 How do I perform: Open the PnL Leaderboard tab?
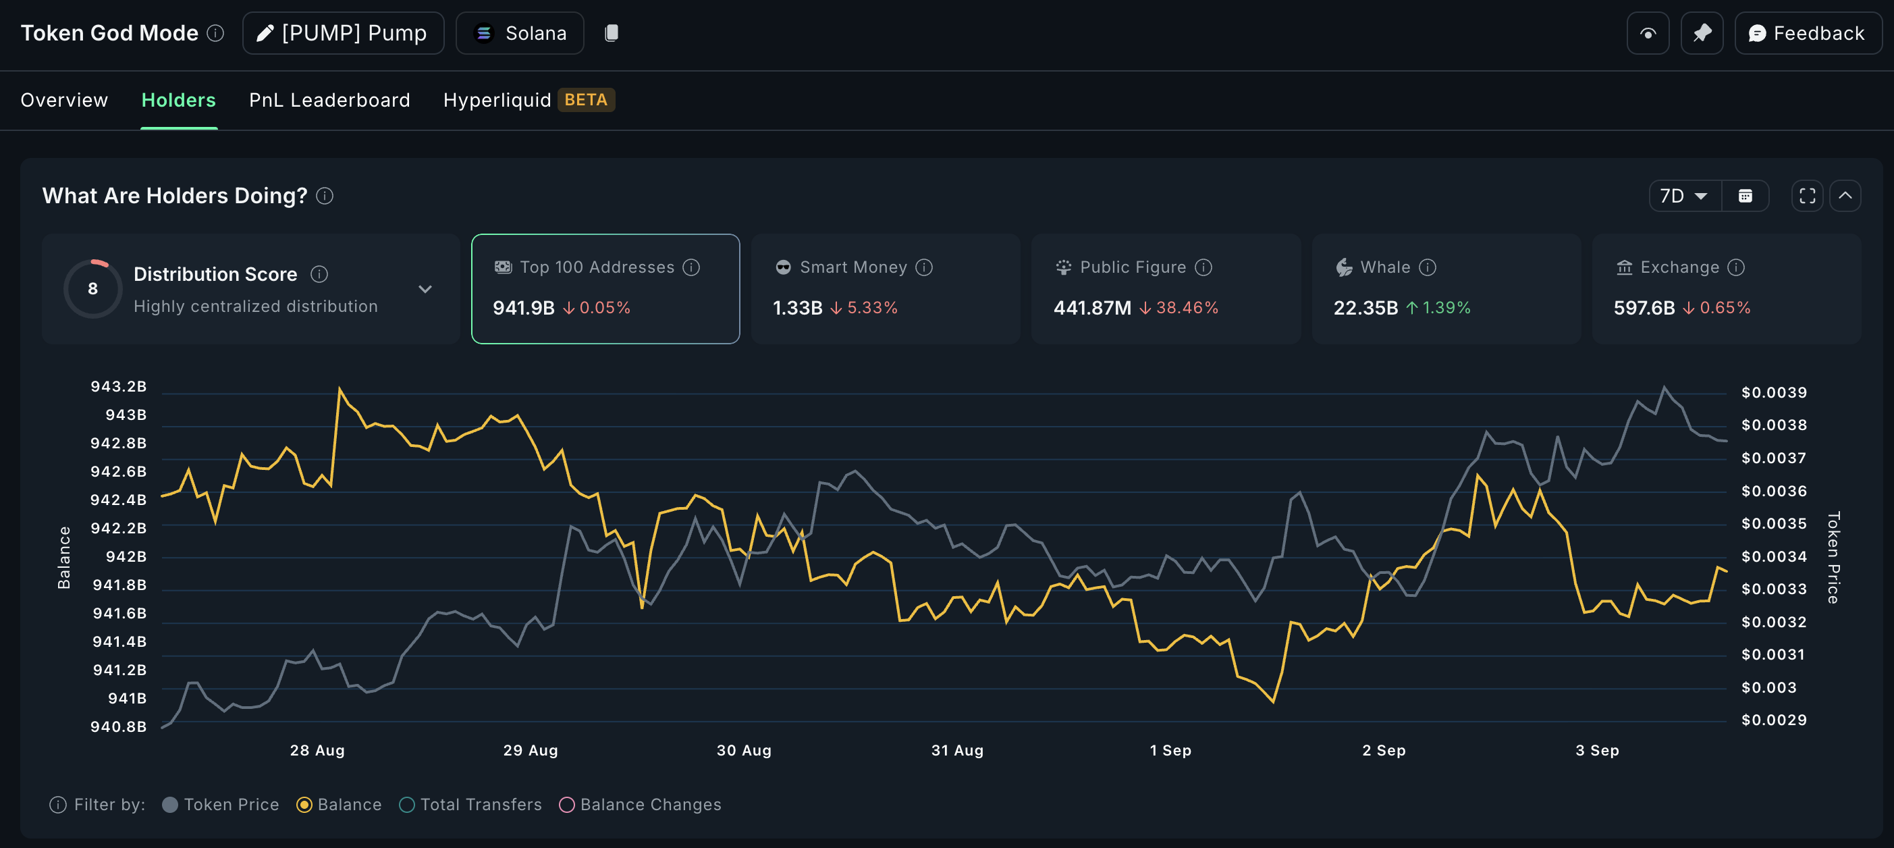pyautogui.click(x=329, y=100)
